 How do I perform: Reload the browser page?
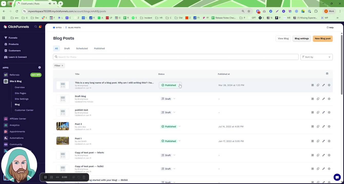(x=17, y=11)
